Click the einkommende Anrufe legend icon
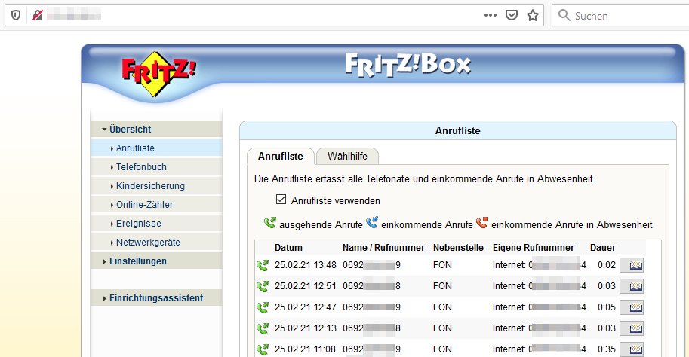Viewport: 689px width, 357px height. (x=372, y=223)
